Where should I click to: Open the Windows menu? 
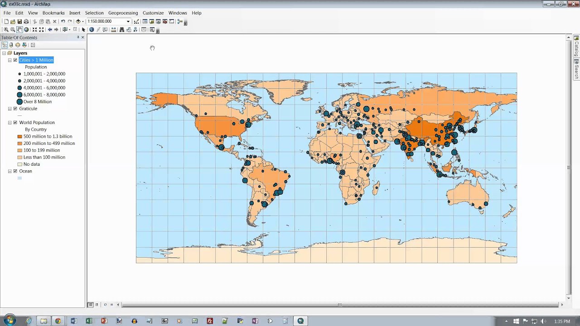pos(178,13)
